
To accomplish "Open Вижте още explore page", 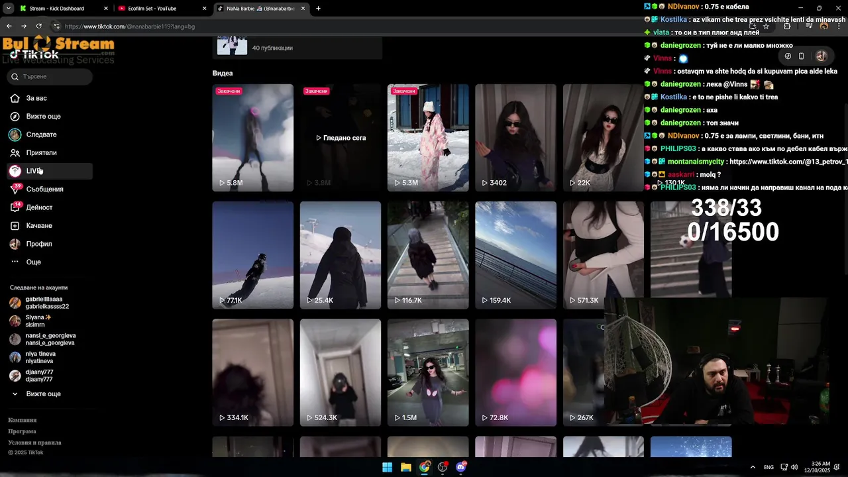I will coord(50,117).
